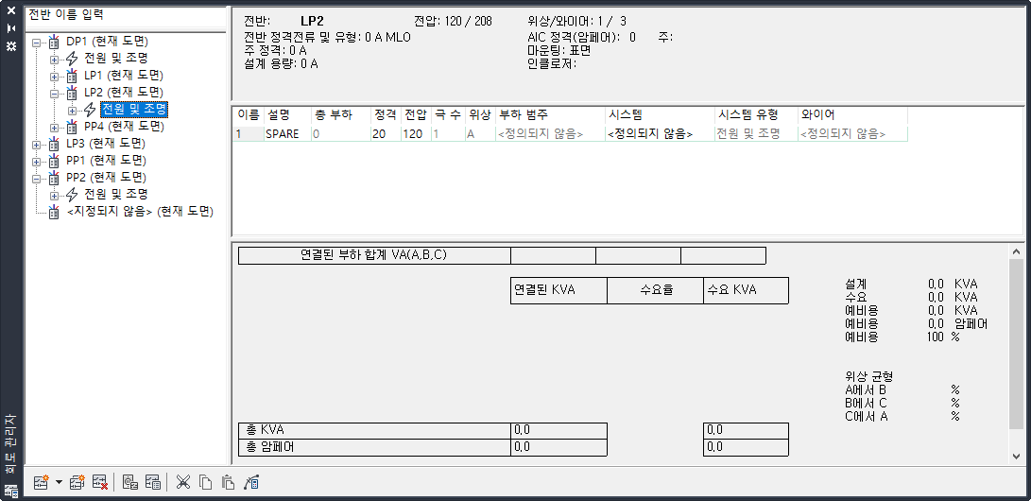Select PP1 (현재 도면) tree label

(x=105, y=161)
